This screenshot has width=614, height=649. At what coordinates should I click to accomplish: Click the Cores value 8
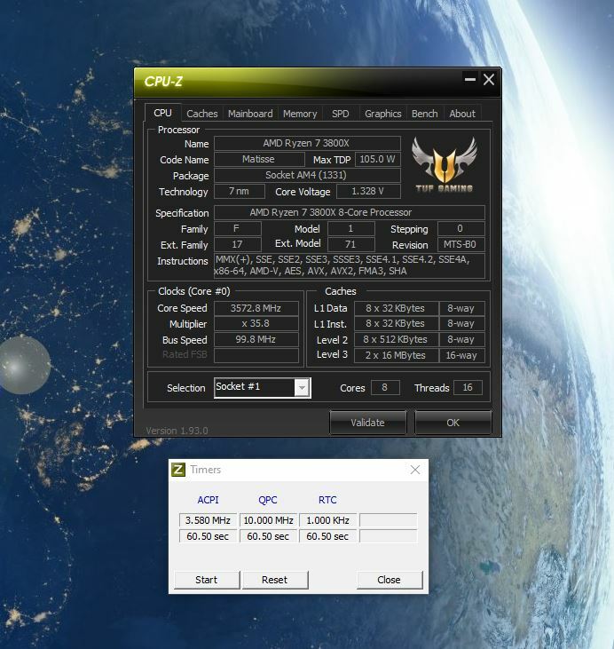click(385, 387)
